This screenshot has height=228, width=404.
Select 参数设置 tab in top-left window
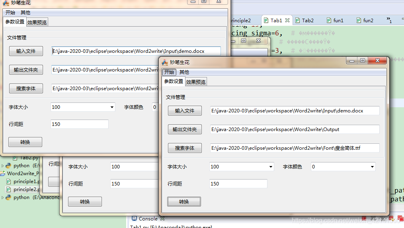pyautogui.click(x=15, y=22)
